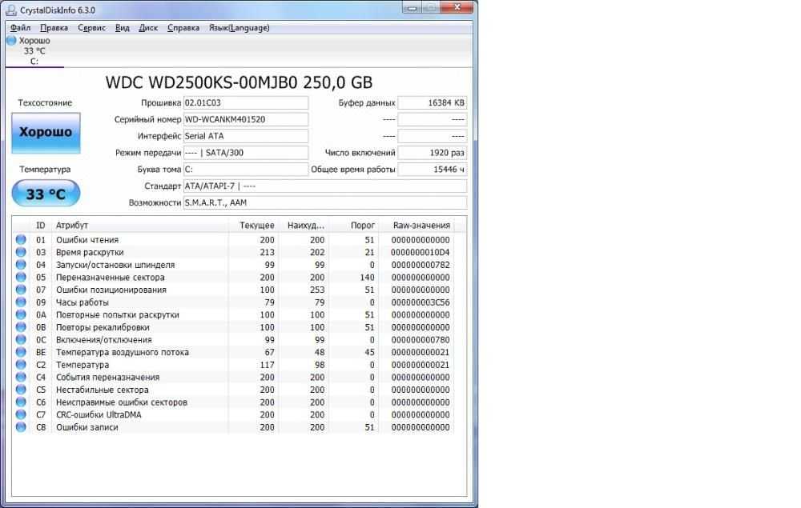Click status icon for CRC-ошибки UltraDMA row

[x=21, y=414]
